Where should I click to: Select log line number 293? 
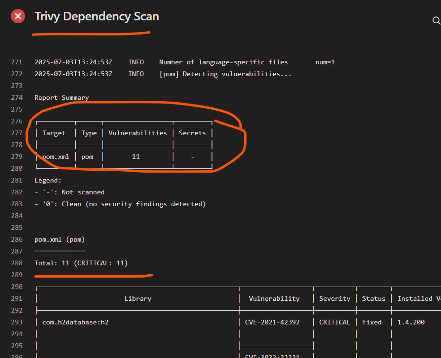click(17, 322)
